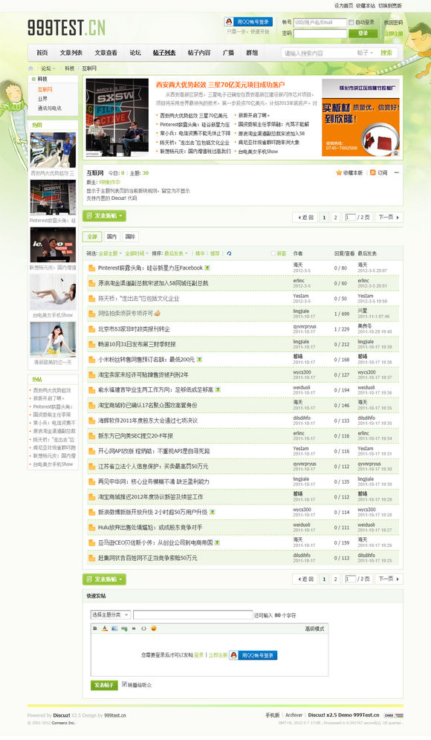Click folder icon beside 淘宝商城称已确认17名聚众围攻 thread
431x740 pixels.
(91, 406)
